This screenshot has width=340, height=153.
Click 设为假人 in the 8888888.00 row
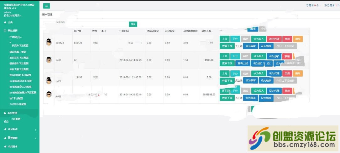[259, 91]
